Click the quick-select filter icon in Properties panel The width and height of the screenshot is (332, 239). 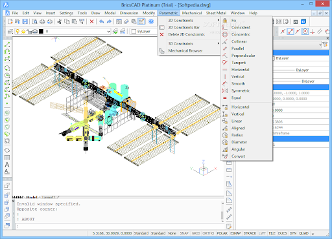point(325,45)
